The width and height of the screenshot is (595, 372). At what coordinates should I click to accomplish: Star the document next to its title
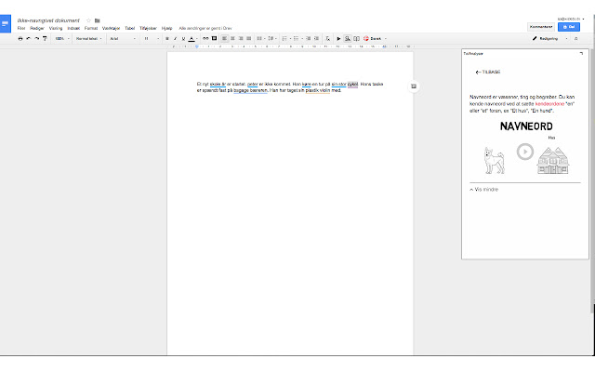pos(88,20)
